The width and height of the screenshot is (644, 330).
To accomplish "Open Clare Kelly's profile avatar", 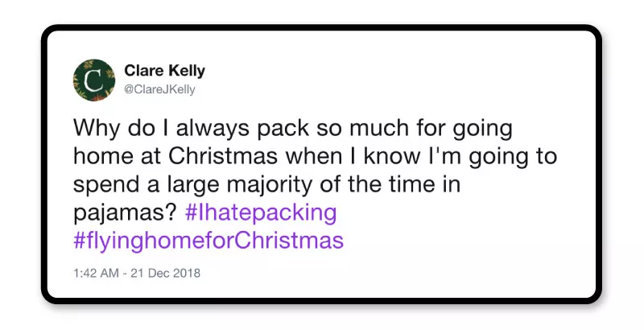I will click(x=94, y=80).
